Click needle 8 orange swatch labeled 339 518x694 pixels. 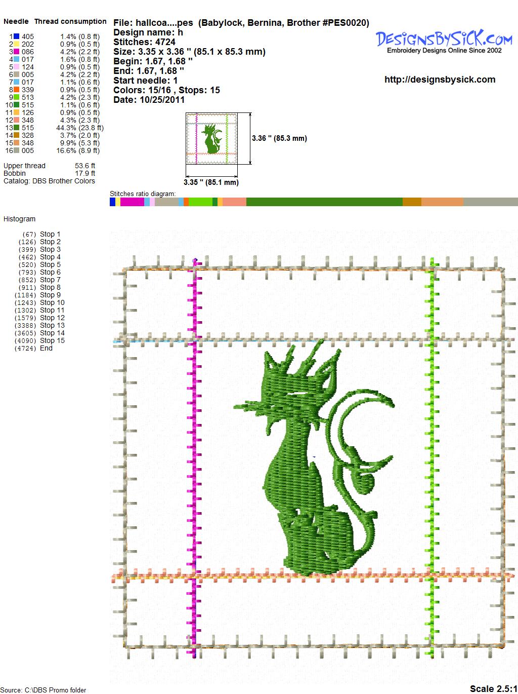pyautogui.click(x=17, y=90)
